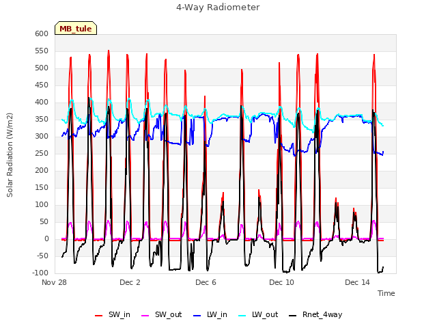Click the Time axis title

point(386,293)
